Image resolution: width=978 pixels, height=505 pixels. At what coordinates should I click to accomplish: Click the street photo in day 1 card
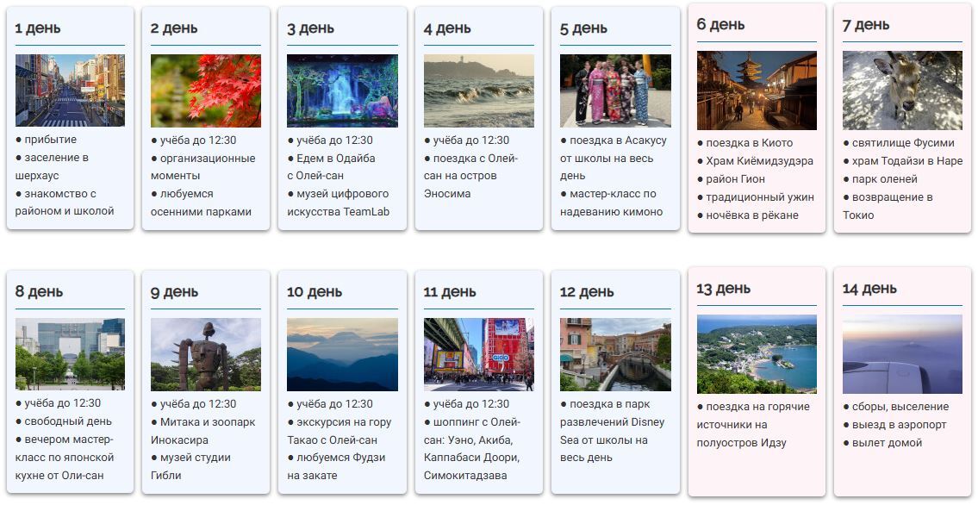pyautogui.click(x=70, y=90)
